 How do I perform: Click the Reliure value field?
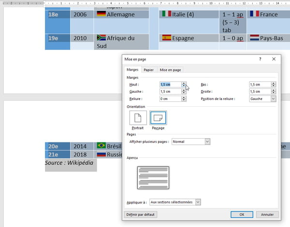[170, 99]
